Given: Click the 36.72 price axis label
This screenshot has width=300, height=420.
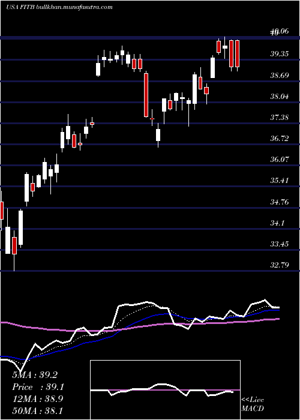Looking at the screenshot, I should [x=280, y=139].
